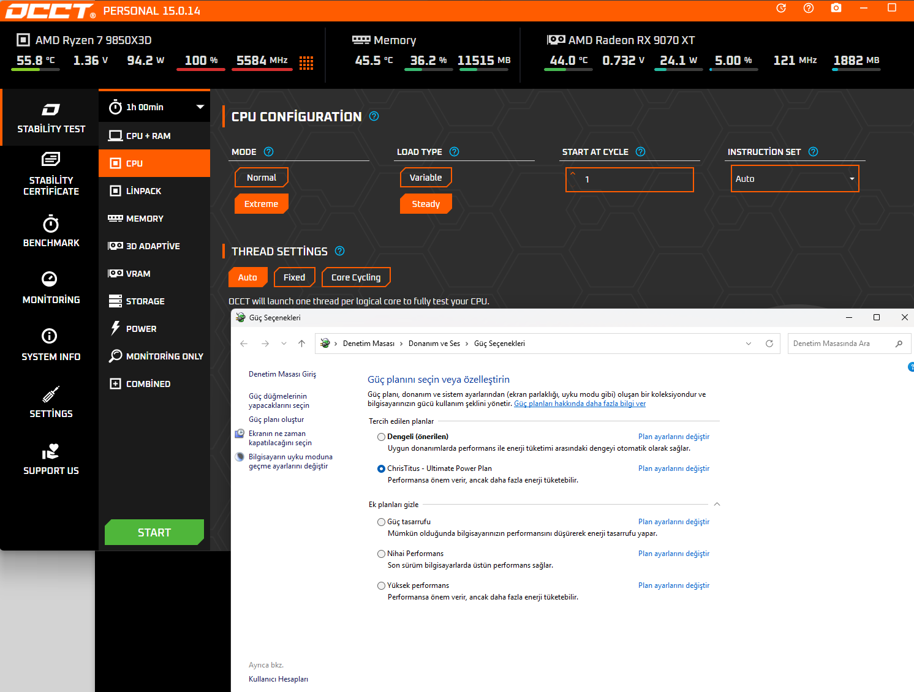Open Güç planı oluştur link

[x=276, y=419]
